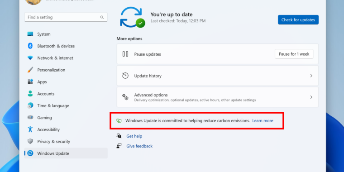Click the Apps sidebar icon
Viewport: 344px width, 172px height.
coord(30,81)
